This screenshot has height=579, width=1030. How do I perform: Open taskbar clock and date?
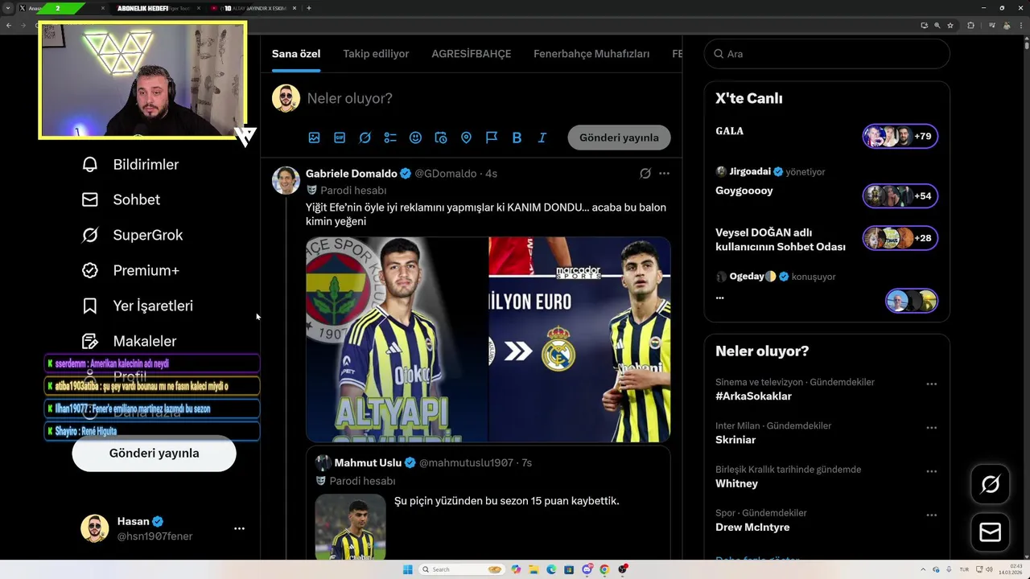pos(1009,569)
